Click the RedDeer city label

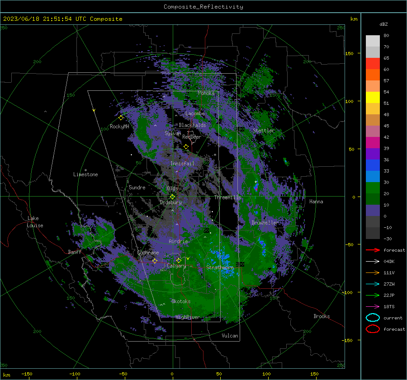(192, 137)
